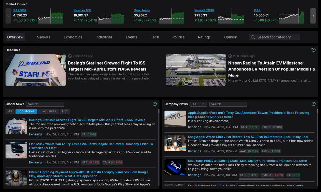Select the Hot filter
The image size is (321, 192).
coord(65,111)
